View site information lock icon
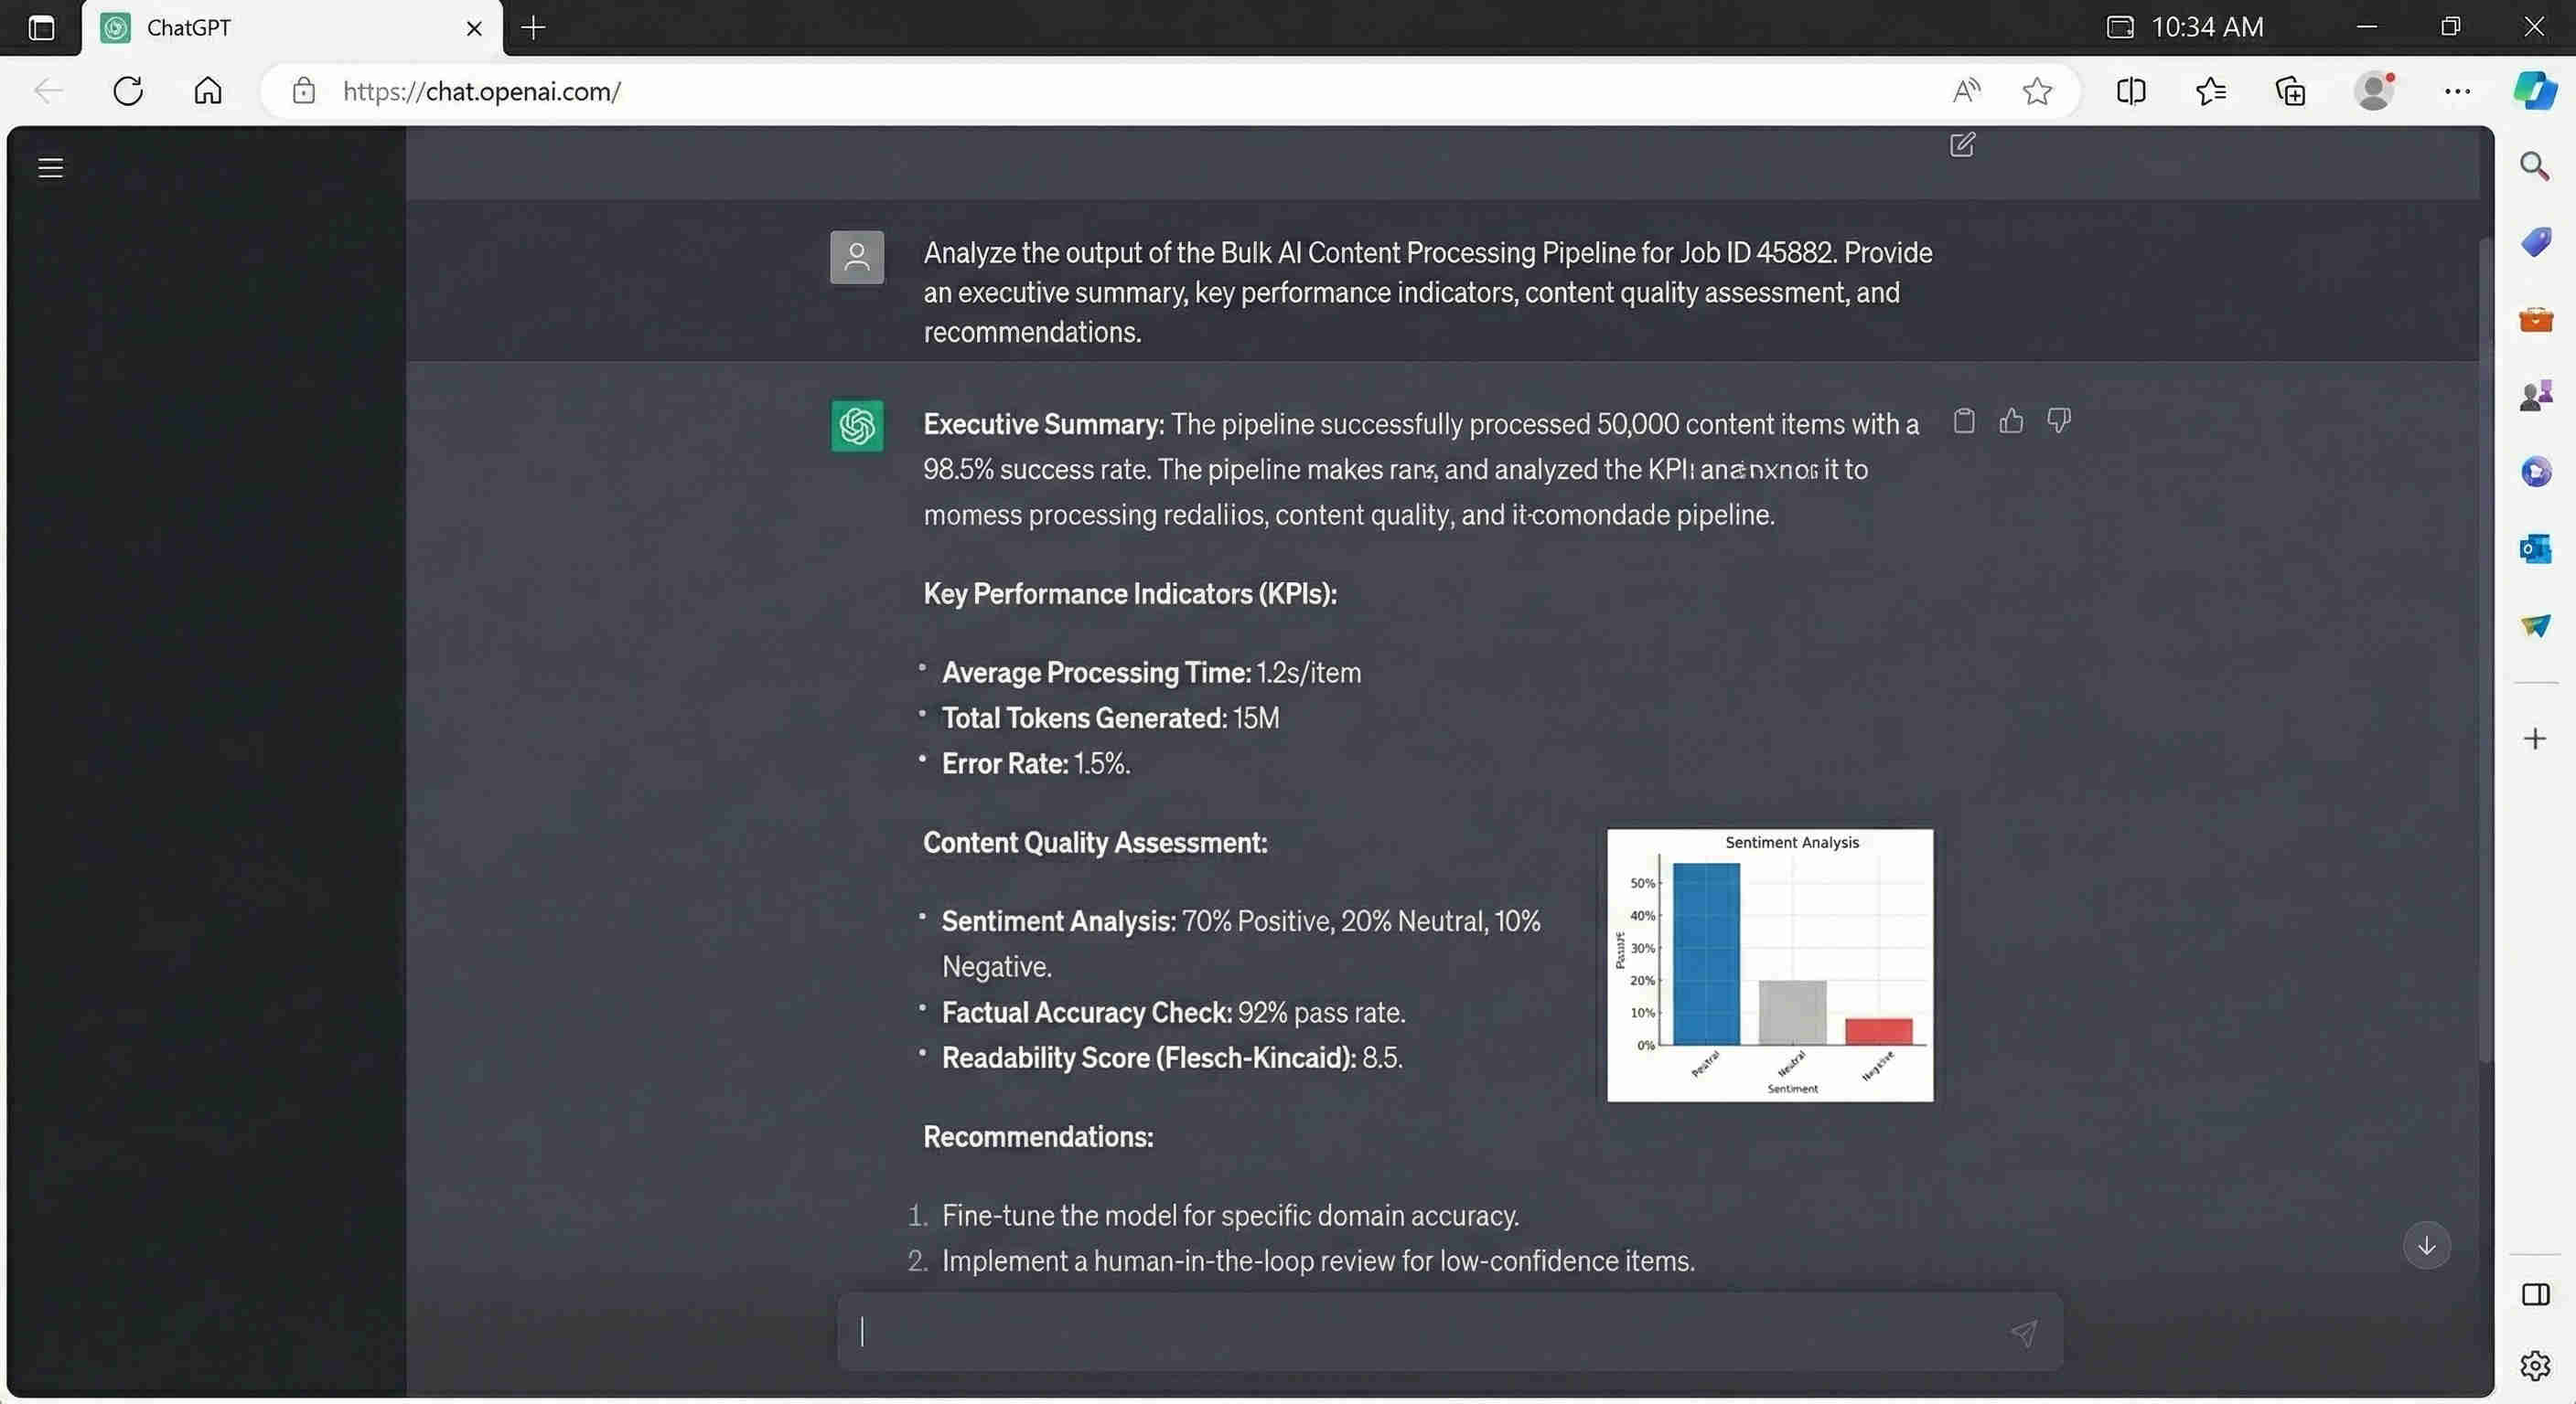 (x=303, y=90)
